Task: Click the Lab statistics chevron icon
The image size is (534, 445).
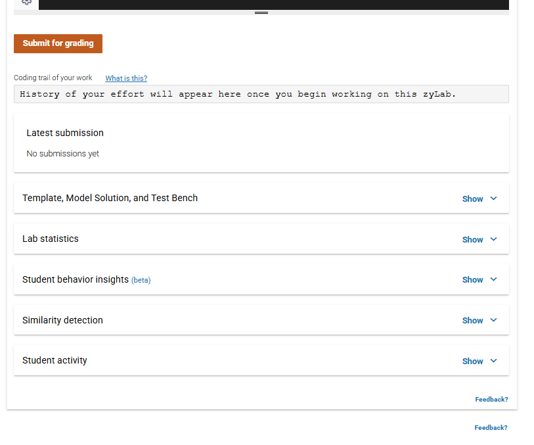Action: [493, 239]
